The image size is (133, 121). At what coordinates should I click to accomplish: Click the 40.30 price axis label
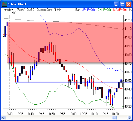tap(128, 98)
